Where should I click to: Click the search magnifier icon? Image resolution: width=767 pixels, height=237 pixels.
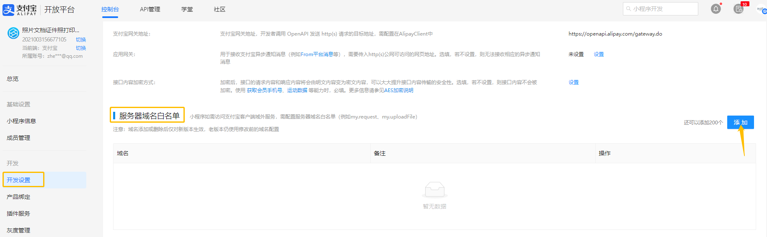(x=628, y=9)
